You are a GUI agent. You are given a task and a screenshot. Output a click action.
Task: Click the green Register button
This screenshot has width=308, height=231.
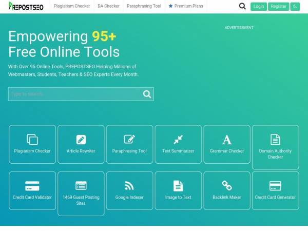[279, 7]
